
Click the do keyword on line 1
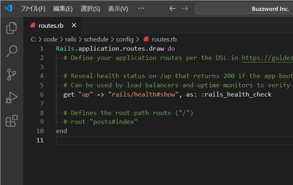171,49
